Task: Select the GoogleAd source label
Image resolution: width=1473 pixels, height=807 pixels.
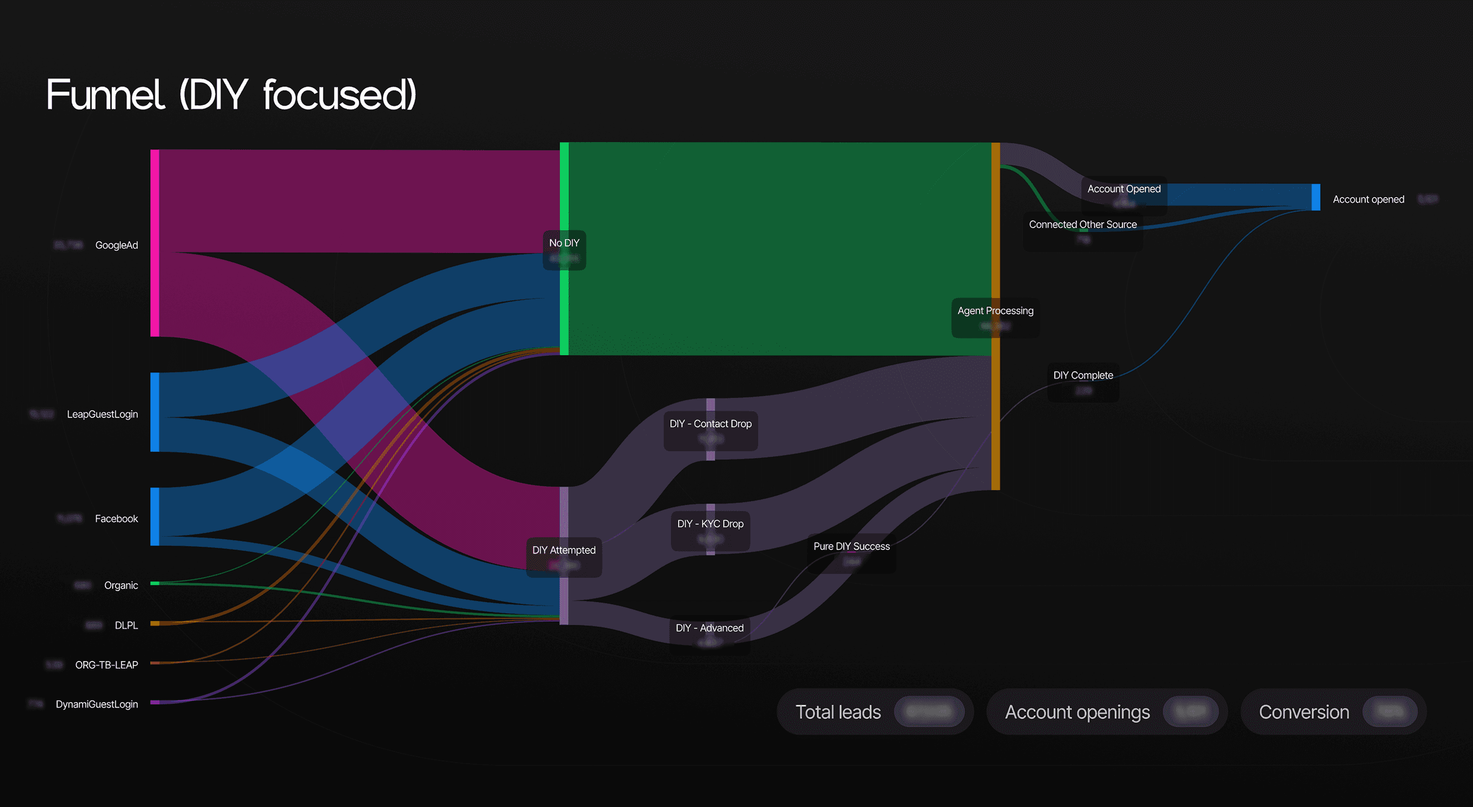Action: coord(117,245)
